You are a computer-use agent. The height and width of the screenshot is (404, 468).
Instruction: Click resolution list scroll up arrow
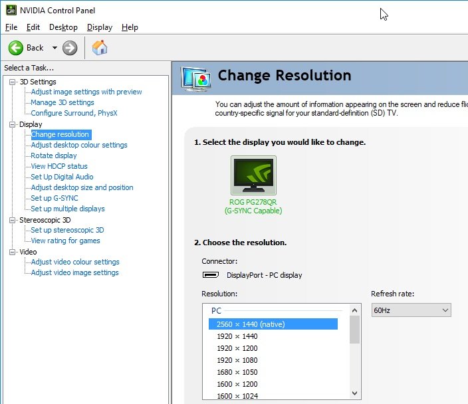354,310
